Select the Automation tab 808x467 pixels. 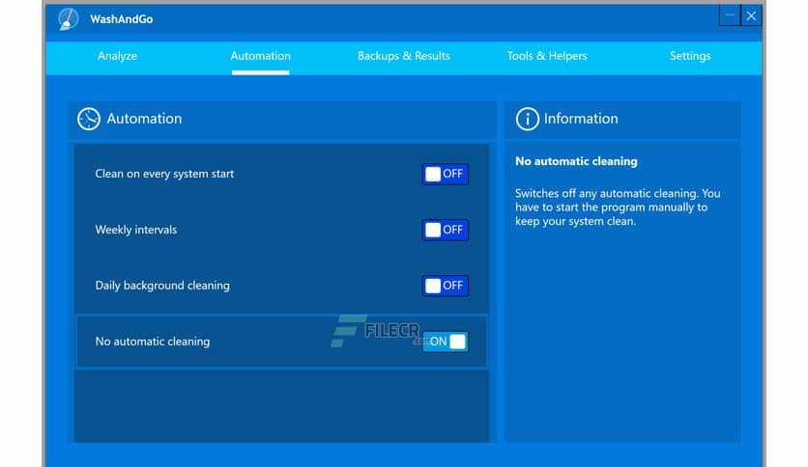click(260, 56)
